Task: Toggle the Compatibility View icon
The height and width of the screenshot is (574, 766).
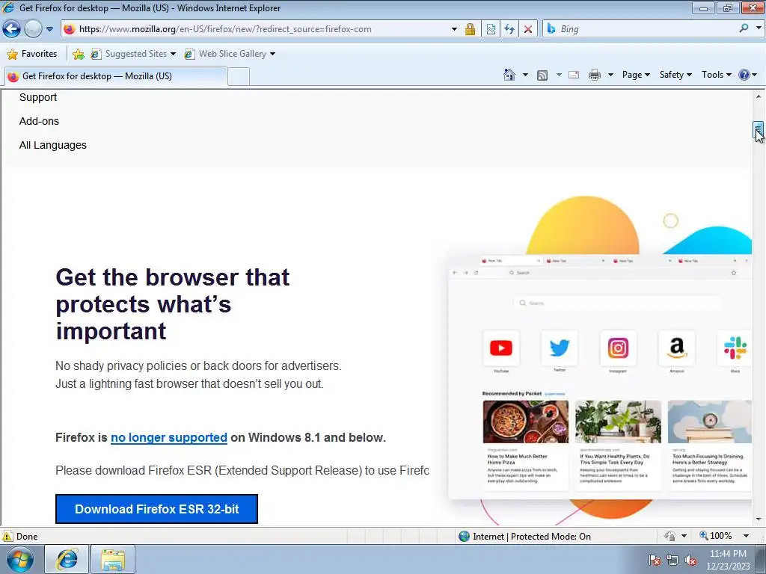Action: pos(491,29)
